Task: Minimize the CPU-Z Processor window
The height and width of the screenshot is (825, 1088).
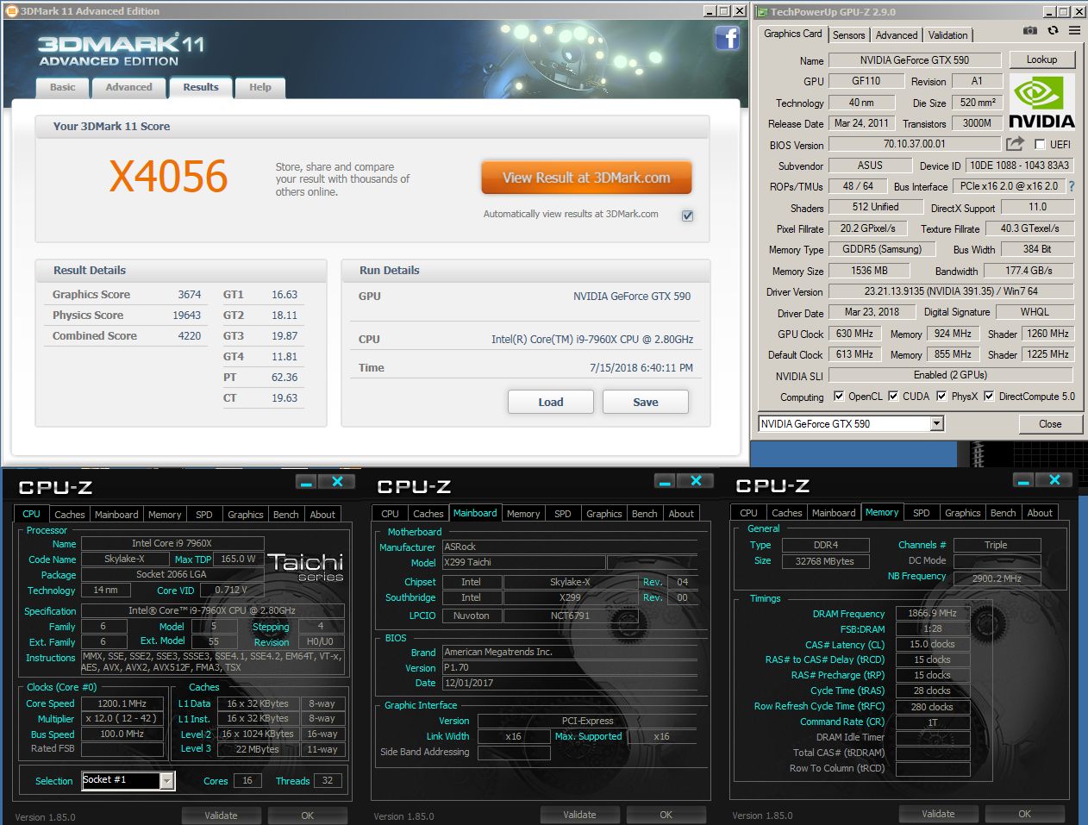Action: point(305,481)
